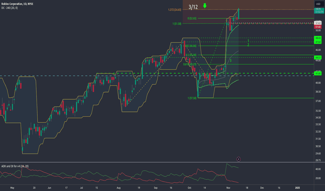Click the Nov label on time axis
Image resolution: width=325 pixels, height=191 pixels.
[x=228, y=188]
